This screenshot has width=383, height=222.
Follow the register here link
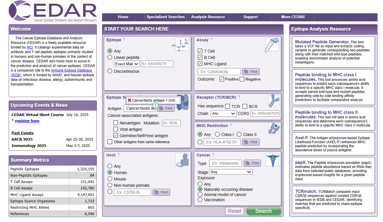[27, 121]
